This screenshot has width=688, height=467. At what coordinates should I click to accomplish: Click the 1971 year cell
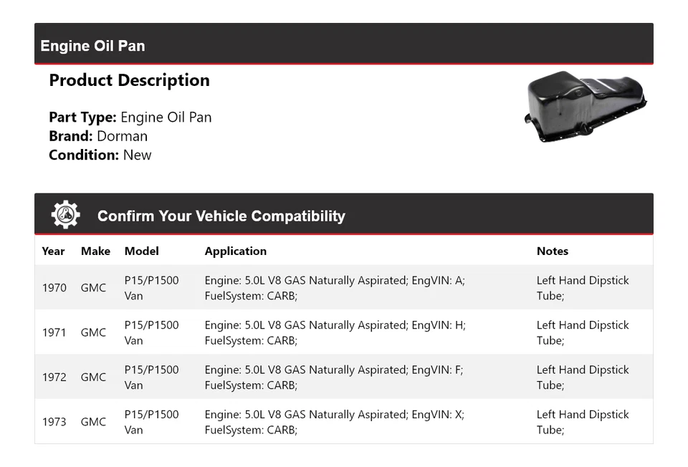click(x=54, y=332)
